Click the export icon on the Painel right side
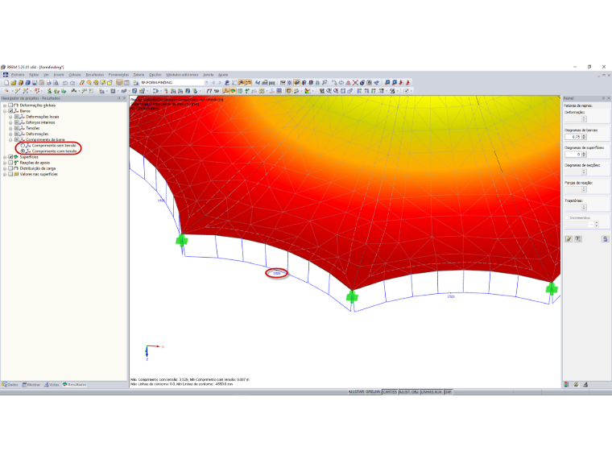The width and height of the screenshot is (612, 459). [x=605, y=239]
